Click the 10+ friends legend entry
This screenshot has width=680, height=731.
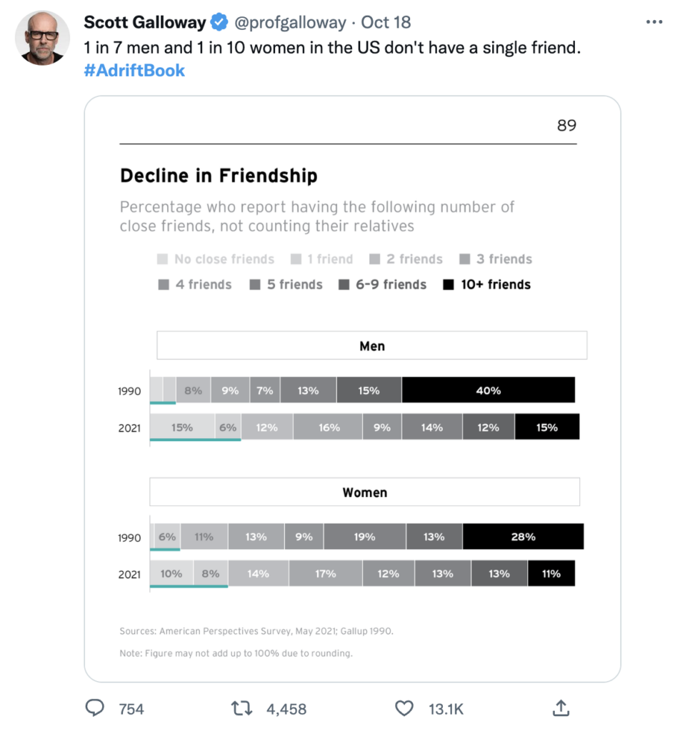point(488,284)
